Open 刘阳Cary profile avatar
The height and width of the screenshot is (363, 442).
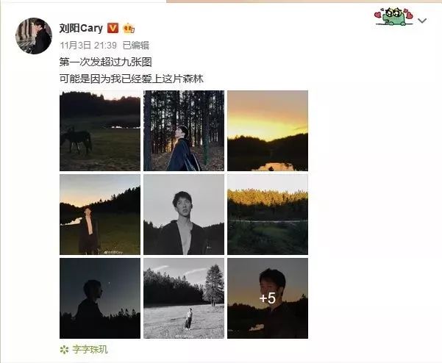(34, 36)
